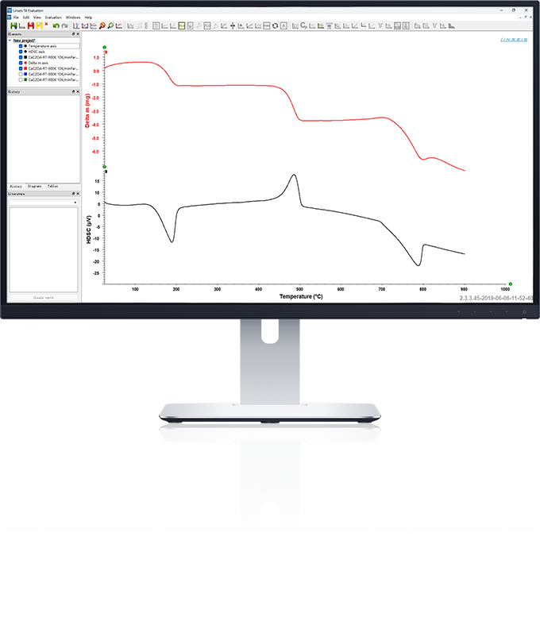
Task: Close the History panel
Action: click(77, 92)
